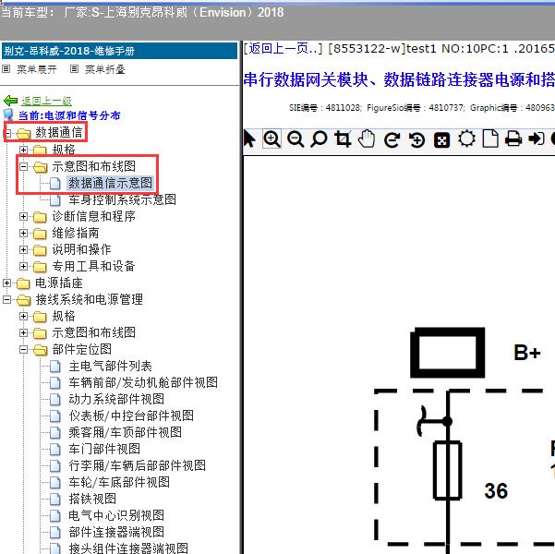Click 当前:电源和信号分布 heading
The image size is (555, 554).
[69, 115]
